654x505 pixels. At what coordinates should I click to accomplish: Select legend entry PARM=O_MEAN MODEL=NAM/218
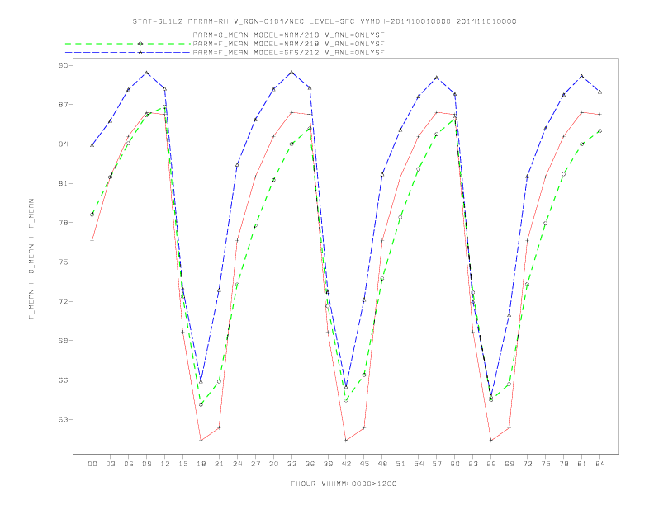point(288,35)
